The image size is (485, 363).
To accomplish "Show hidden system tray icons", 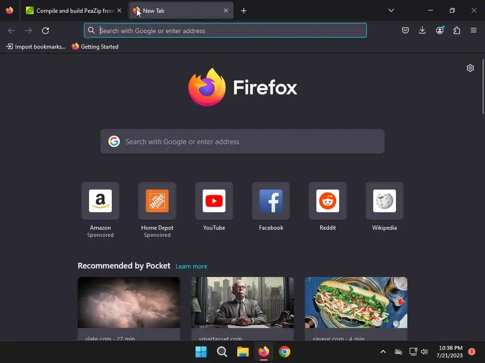I will click(383, 352).
